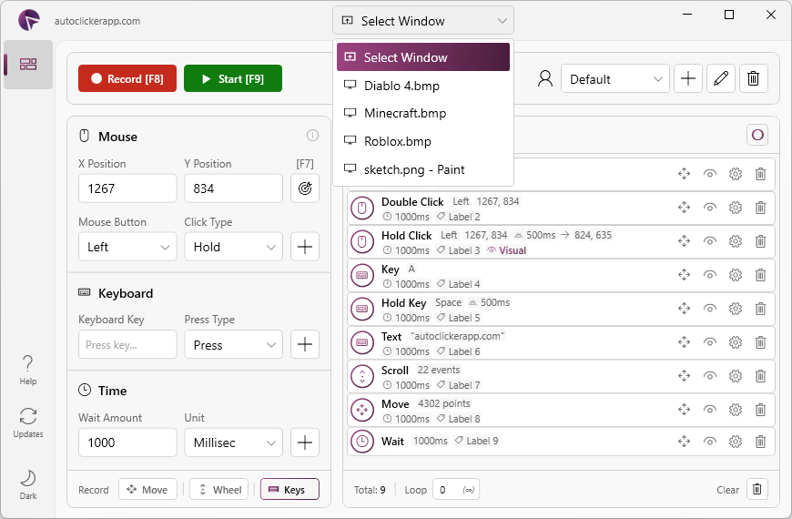The width and height of the screenshot is (792, 519).
Task: Toggle visibility of Scroll action
Action: click(710, 376)
